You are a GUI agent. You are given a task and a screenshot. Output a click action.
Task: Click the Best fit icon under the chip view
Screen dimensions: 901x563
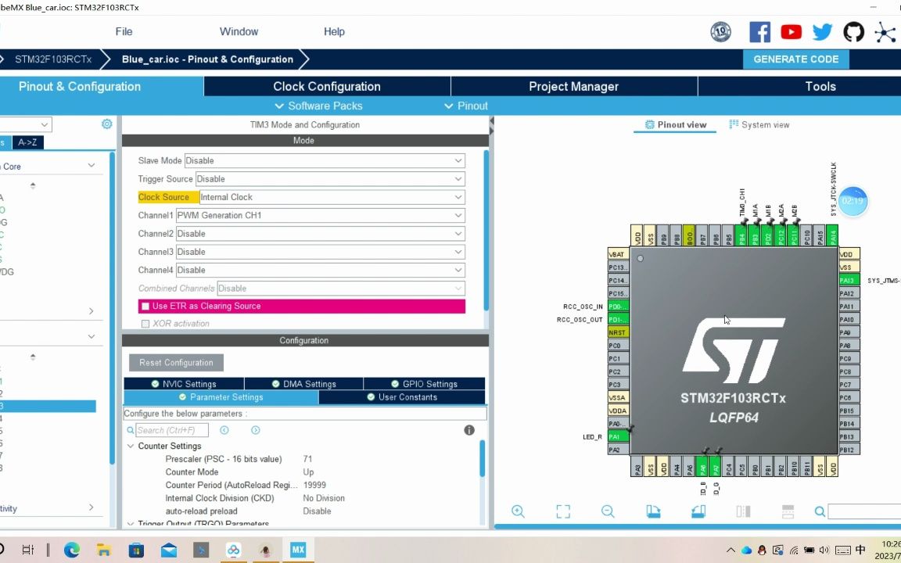(x=563, y=511)
